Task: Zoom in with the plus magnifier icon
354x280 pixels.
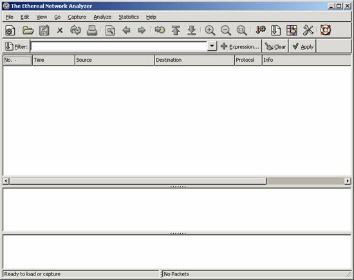Action: click(x=210, y=30)
